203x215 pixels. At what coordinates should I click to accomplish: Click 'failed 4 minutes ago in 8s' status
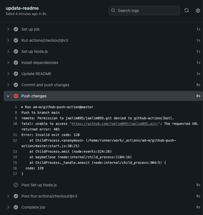click(26, 14)
